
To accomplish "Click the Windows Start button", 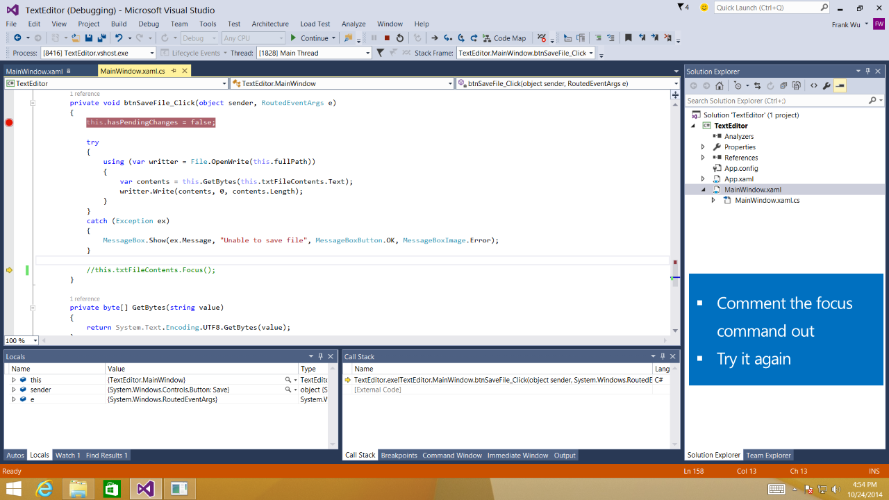I will click(x=13, y=489).
